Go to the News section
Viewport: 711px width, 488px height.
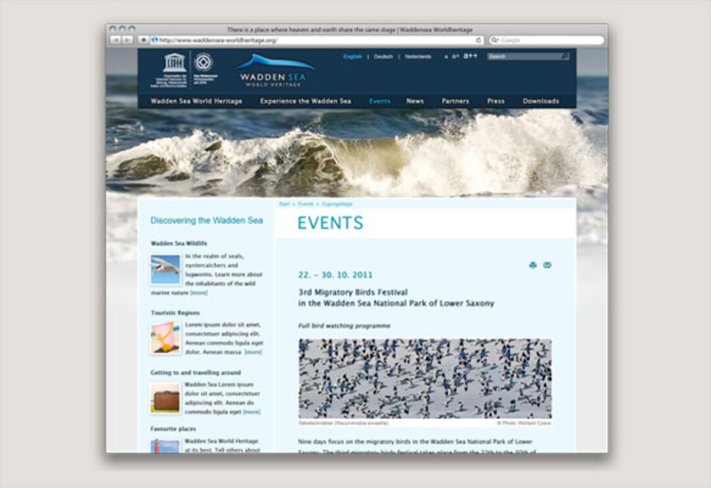coord(415,101)
